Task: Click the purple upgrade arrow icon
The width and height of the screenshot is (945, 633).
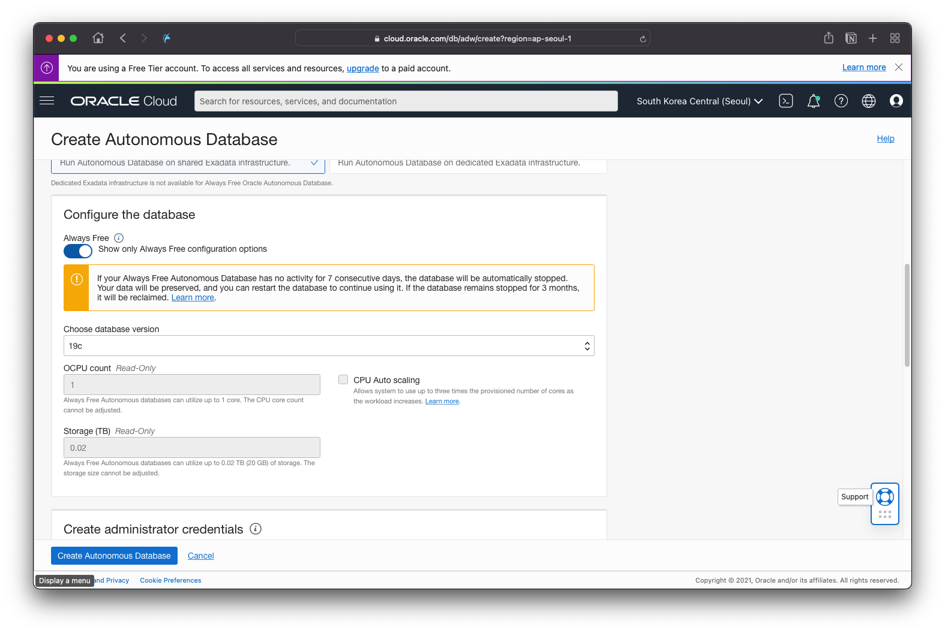Action: 47,68
